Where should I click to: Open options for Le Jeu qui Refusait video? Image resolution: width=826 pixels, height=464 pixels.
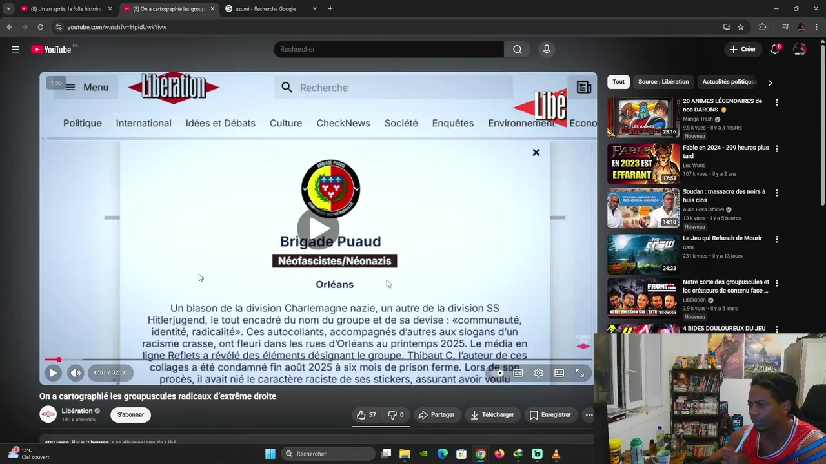click(x=776, y=239)
